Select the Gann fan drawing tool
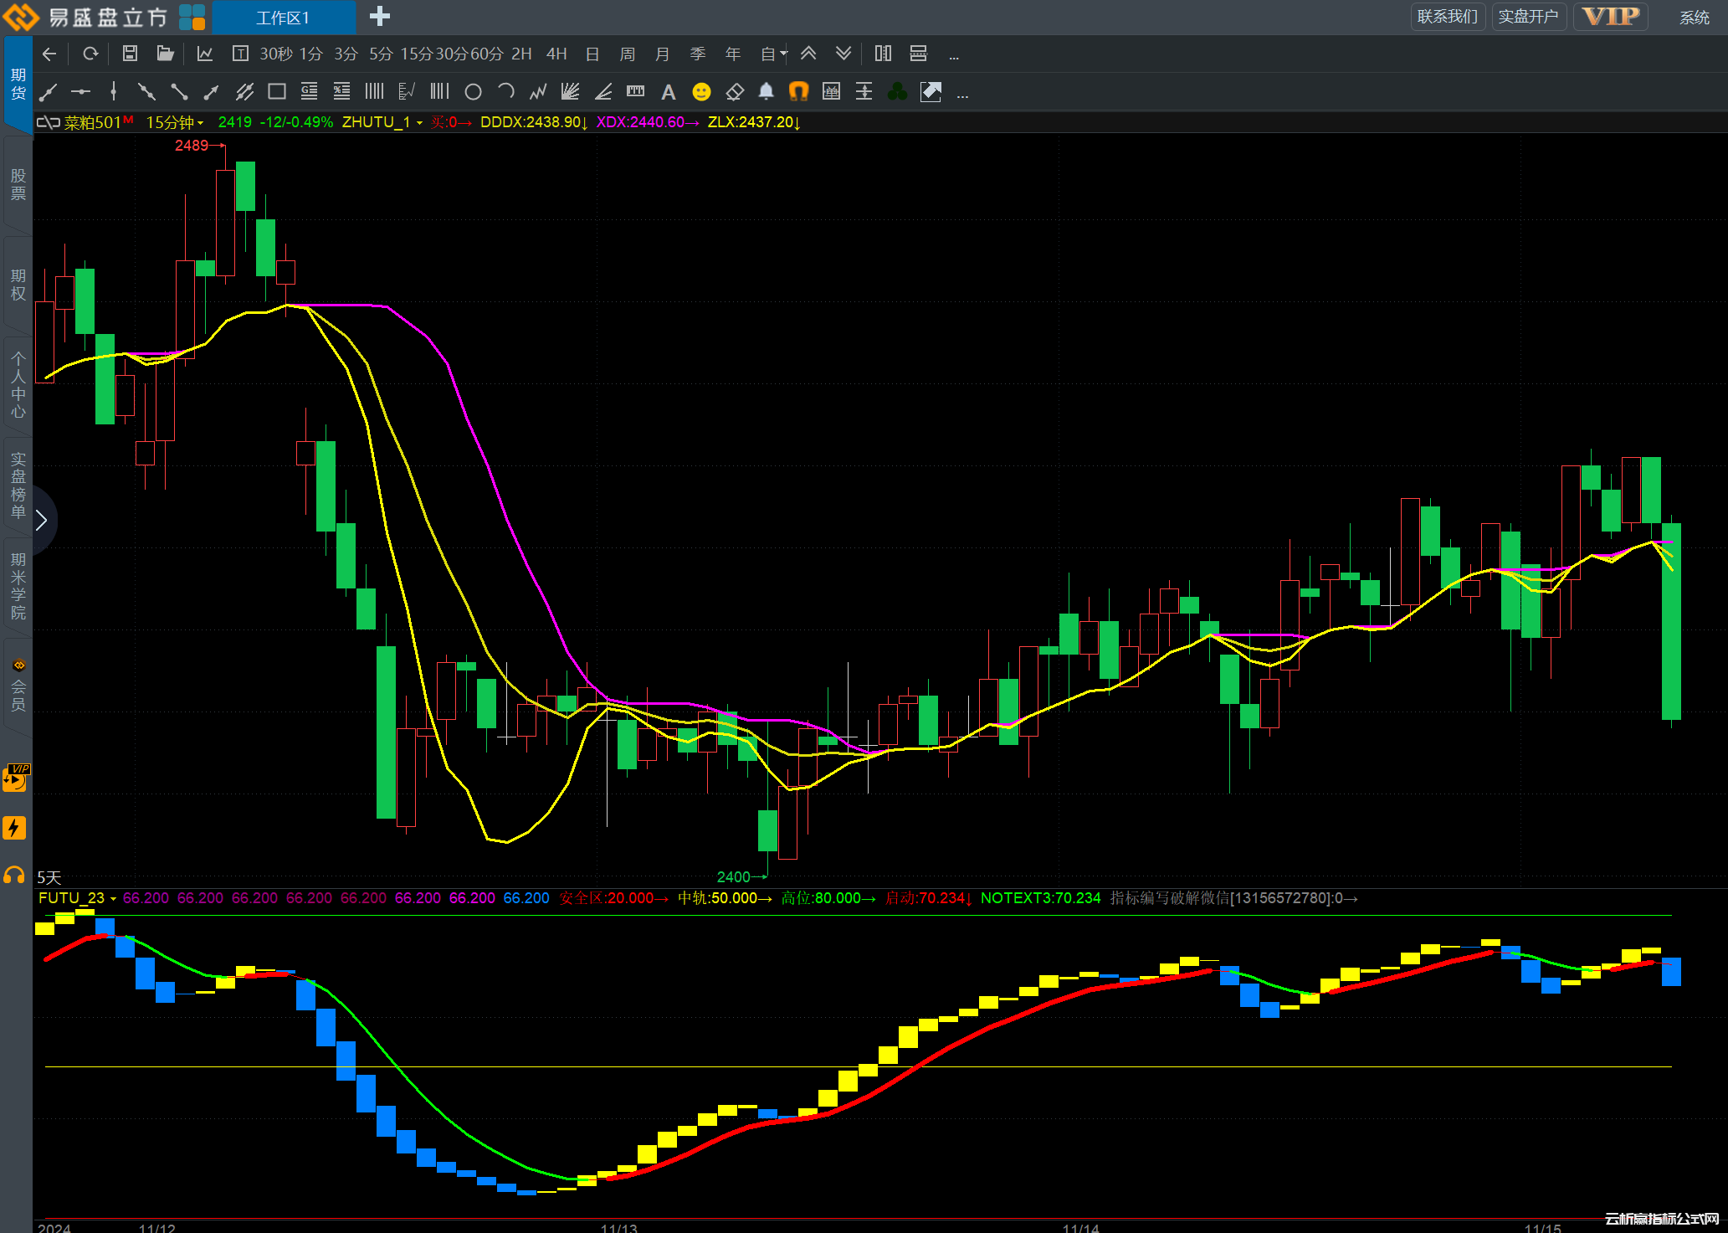The image size is (1728, 1233). tap(571, 92)
